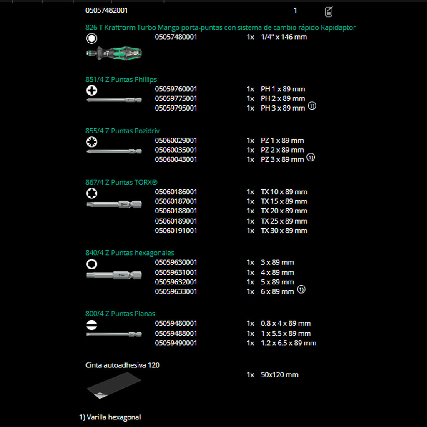Click the Pozidriv star symbol icon
Viewport: 427px width, 427px height.
(91, 142)
